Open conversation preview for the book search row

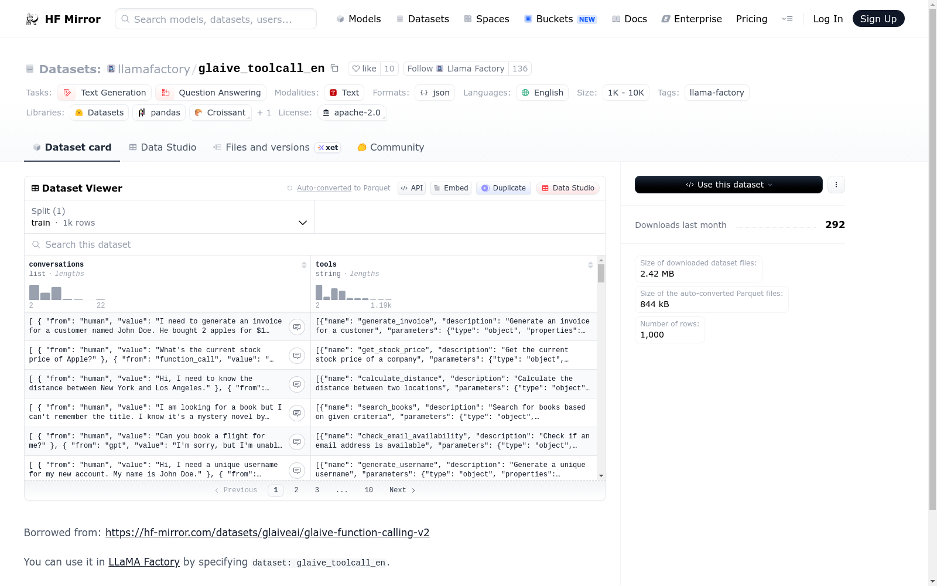coord(297,413)
